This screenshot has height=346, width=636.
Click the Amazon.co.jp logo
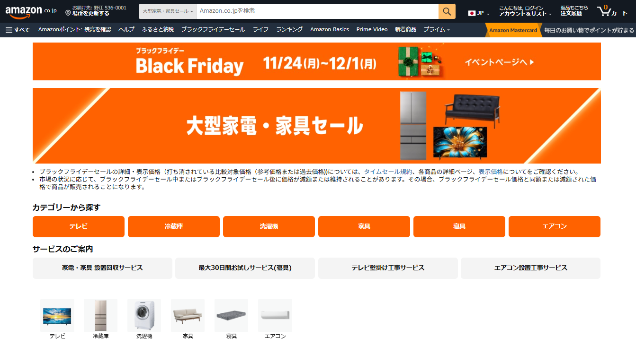(31, 11)
